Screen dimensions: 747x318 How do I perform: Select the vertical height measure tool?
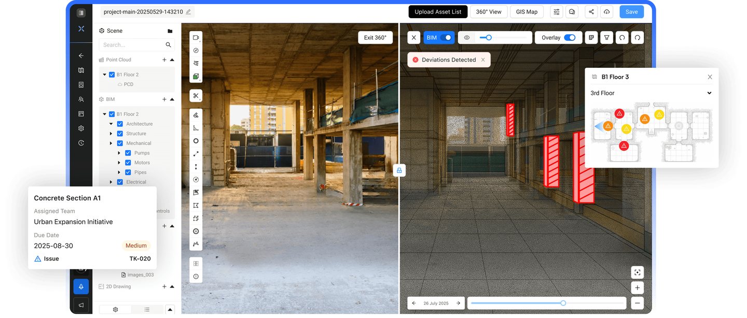(x=196, y=167)
